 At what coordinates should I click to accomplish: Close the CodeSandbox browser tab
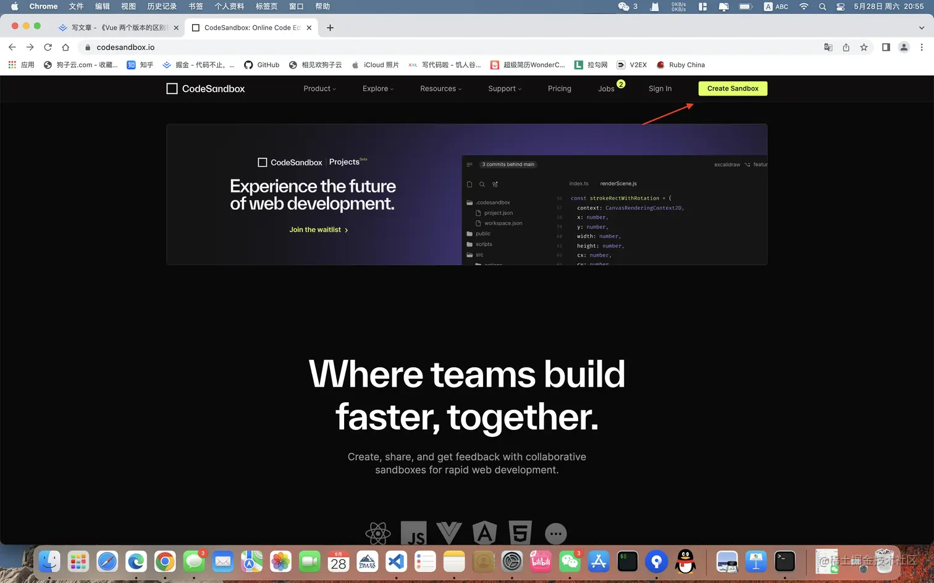(x=309, y=28)
